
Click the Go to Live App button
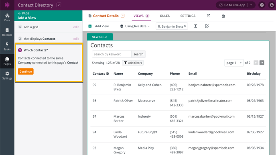tap(233, 5)
